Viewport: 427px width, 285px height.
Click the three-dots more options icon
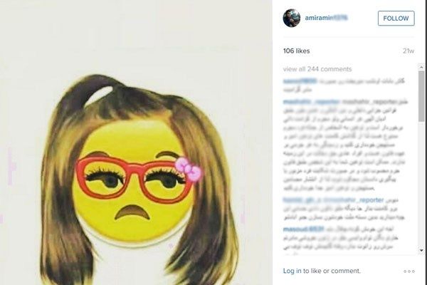408,271
